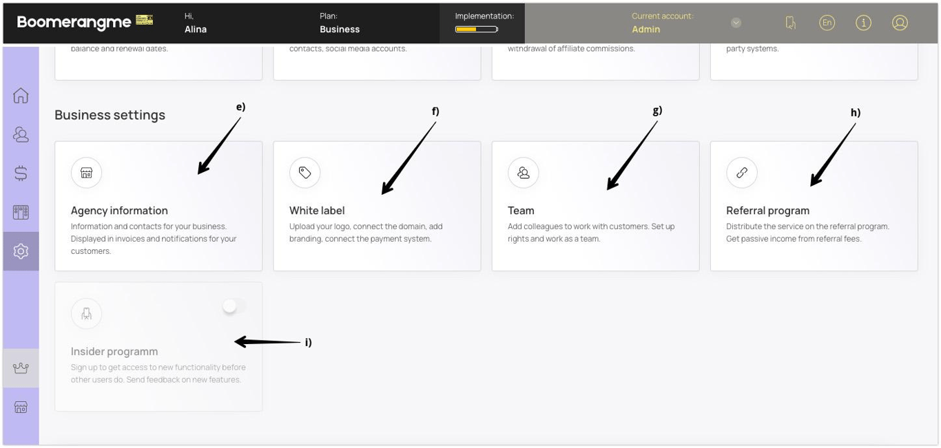The height and width of the screenshot is (448, 941).
Task: Open the storefront icon at sidebar bottom
Action: (x=21, y=407)
